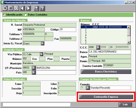
Task: Click the NIF field 43523662A
Action: click(34, 30)
